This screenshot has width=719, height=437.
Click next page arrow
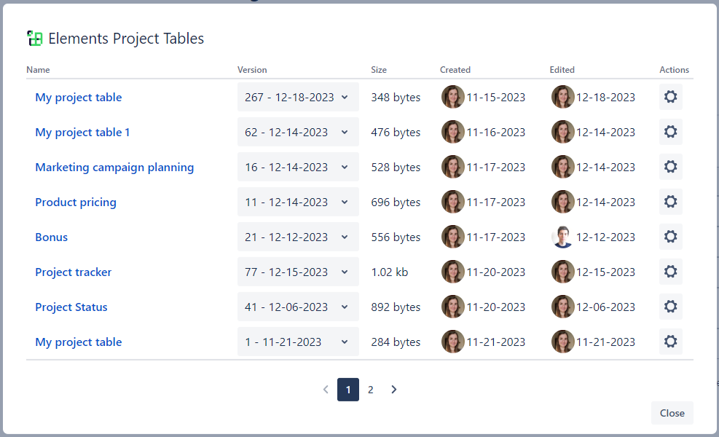tap(394, 390)
